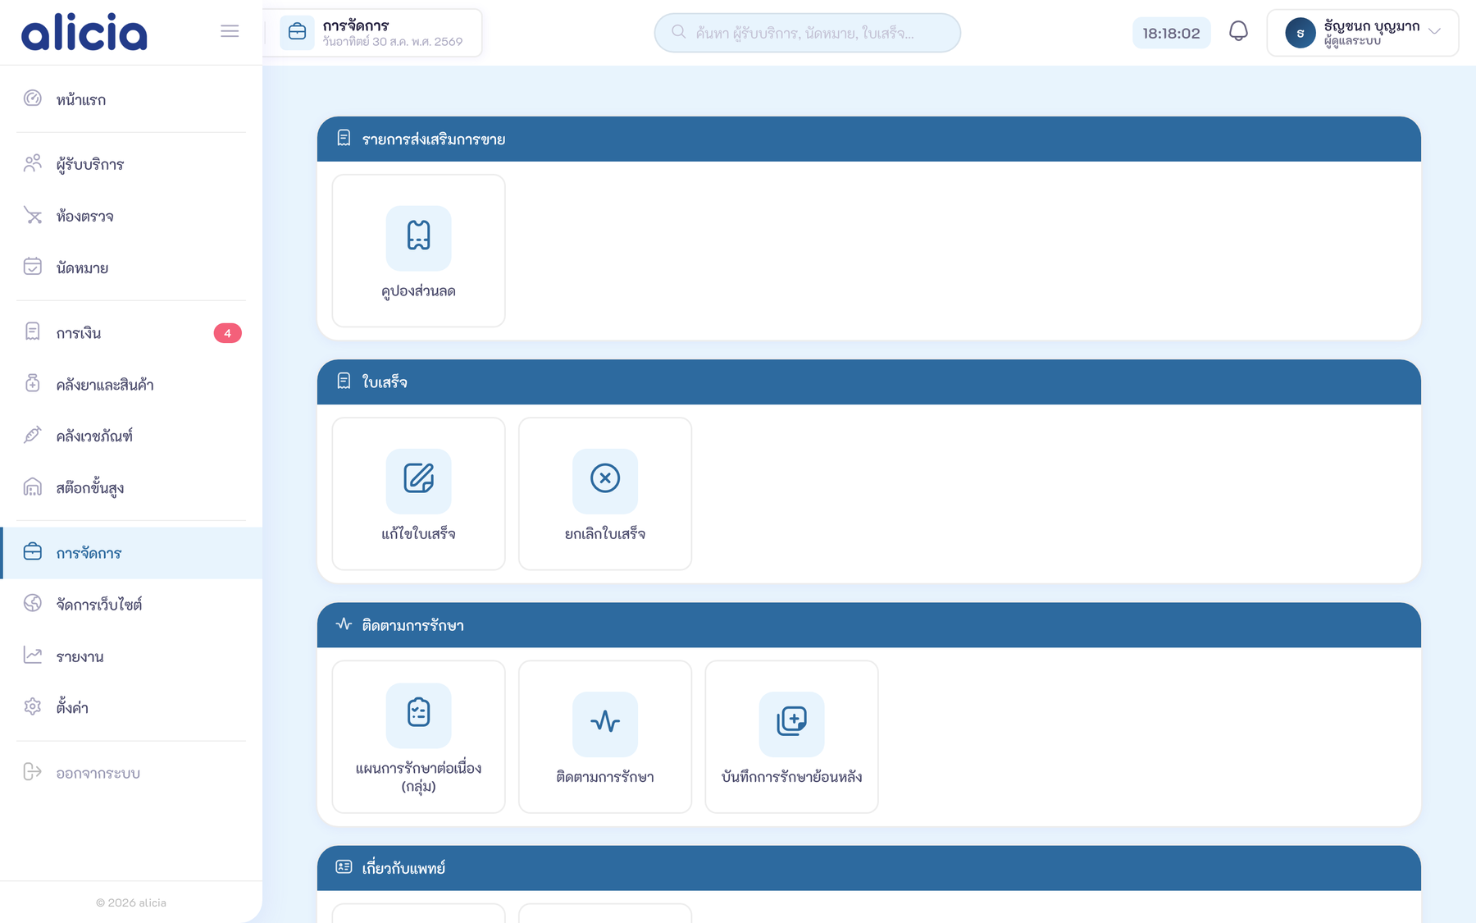Click the ออกจากระบบ exit icon

(x=33, y=772)
